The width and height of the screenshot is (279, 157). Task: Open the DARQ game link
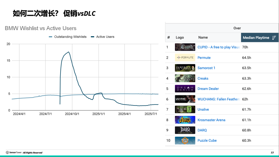tap(202, 130)
